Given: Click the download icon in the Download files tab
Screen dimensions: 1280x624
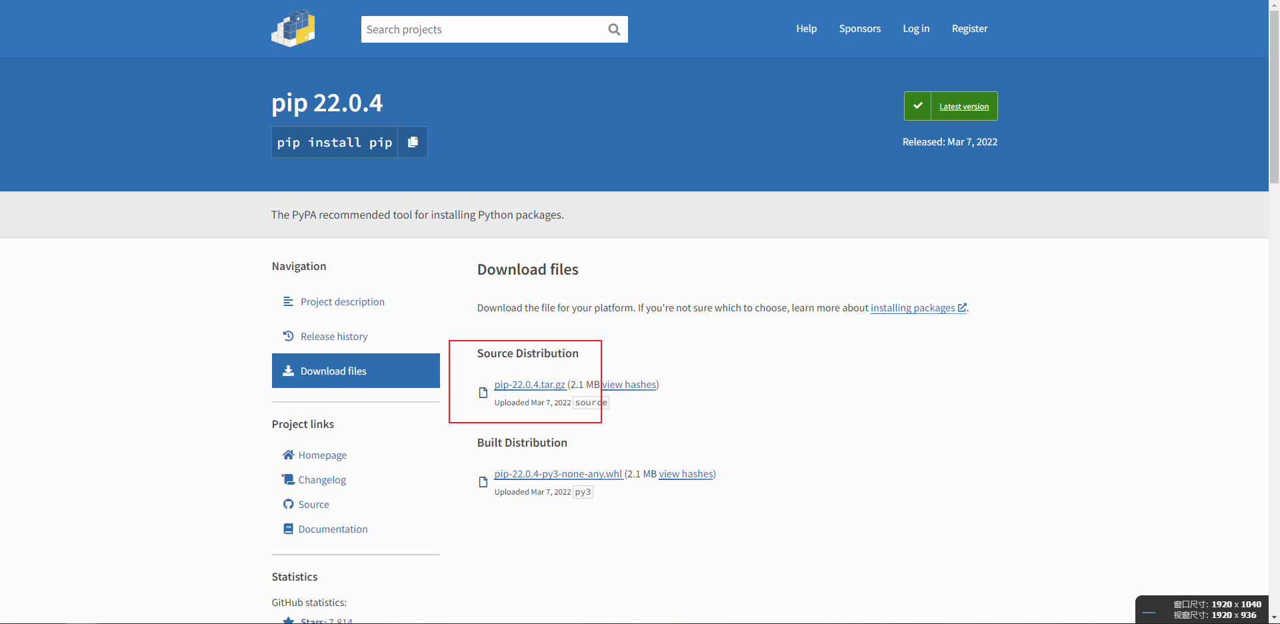Looking at the screenshot, I should coord(288,371).
